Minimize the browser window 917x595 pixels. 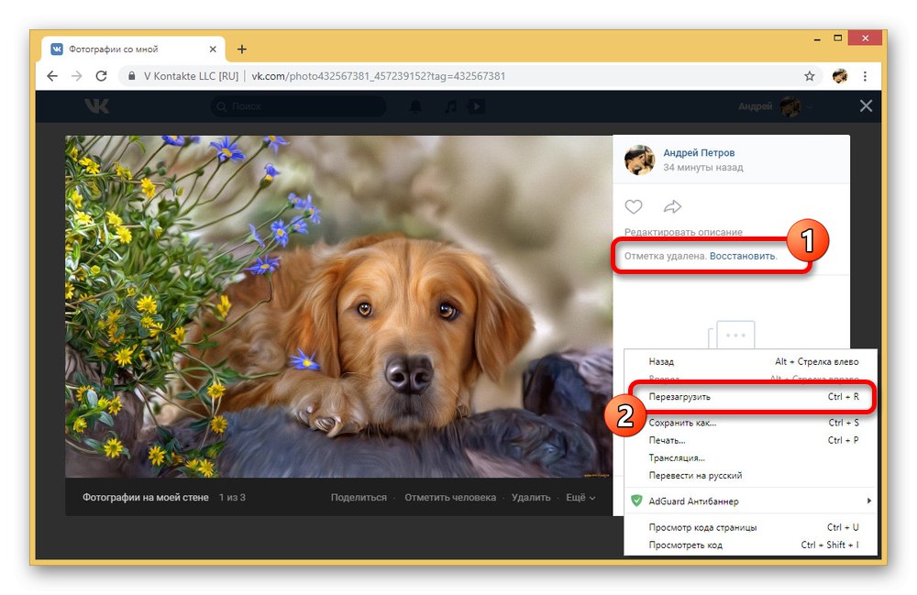[x=817, y=39]
